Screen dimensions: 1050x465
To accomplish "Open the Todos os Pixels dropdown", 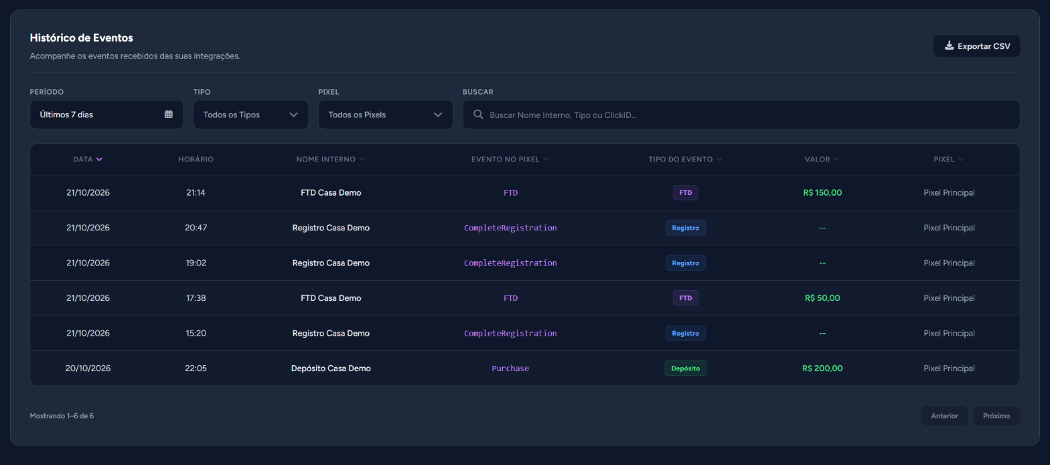I will (386, 115).
